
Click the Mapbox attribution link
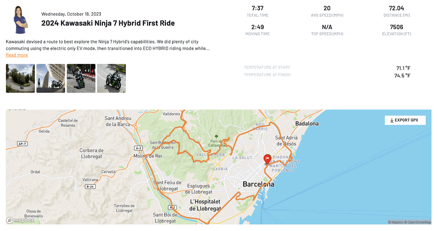[x=396, y=222]
